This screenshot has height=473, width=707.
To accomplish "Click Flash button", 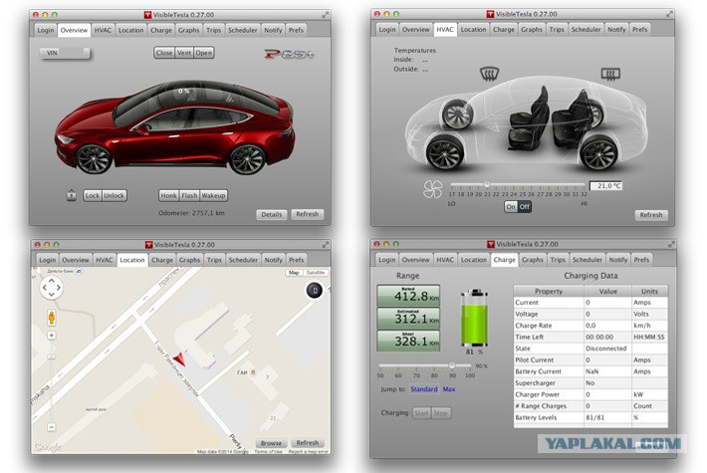I will tap(189, 196).
